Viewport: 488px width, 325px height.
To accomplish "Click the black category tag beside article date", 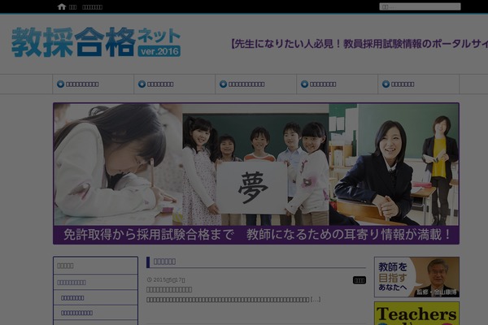I will click(x=359, y=280).
